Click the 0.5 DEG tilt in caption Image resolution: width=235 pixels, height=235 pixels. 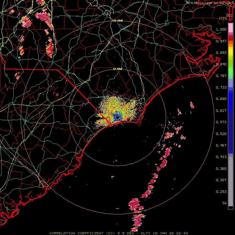pyautogui.click(x=126, y=233)
